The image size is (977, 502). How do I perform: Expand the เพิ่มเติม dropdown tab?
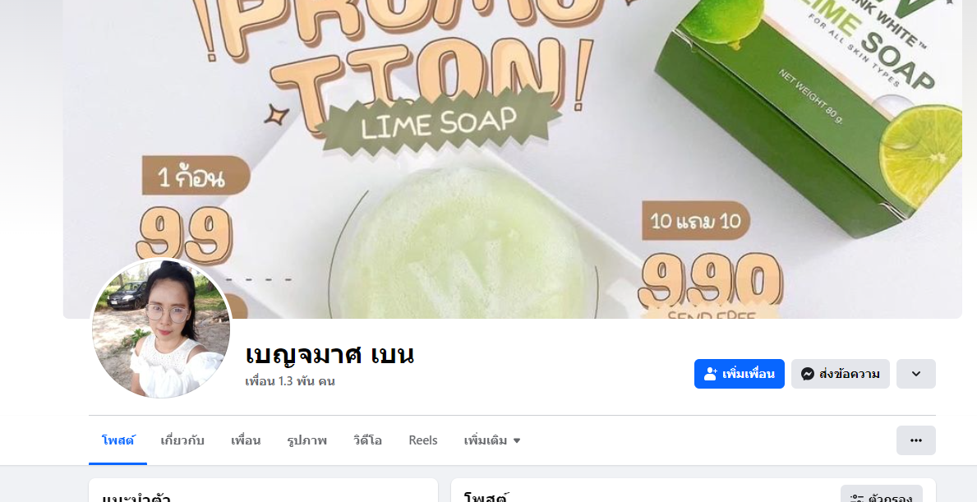(x=491, y=440)
